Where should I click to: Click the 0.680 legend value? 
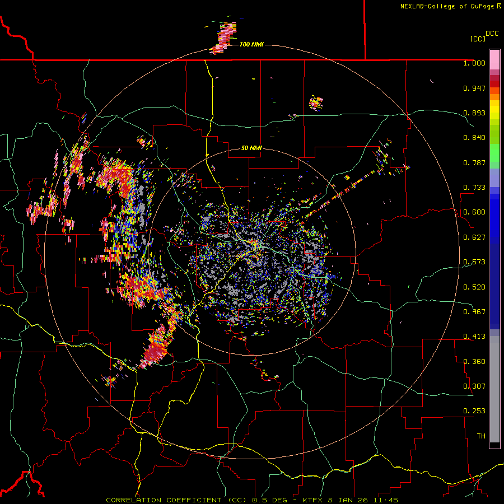[x=474, y=212]
